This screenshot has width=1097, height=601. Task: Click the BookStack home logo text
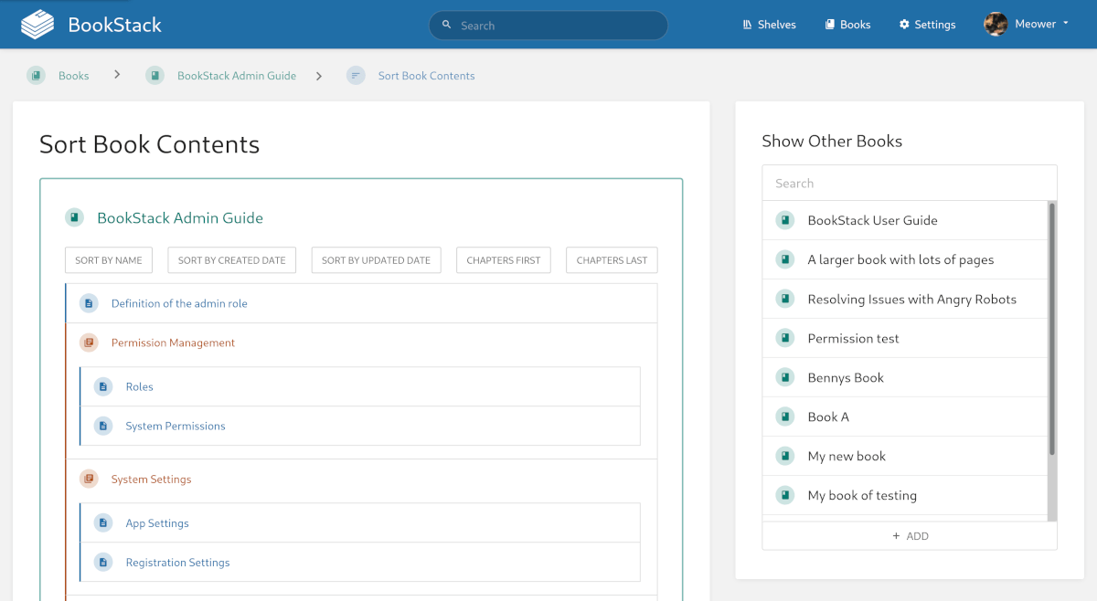(115, 25)
